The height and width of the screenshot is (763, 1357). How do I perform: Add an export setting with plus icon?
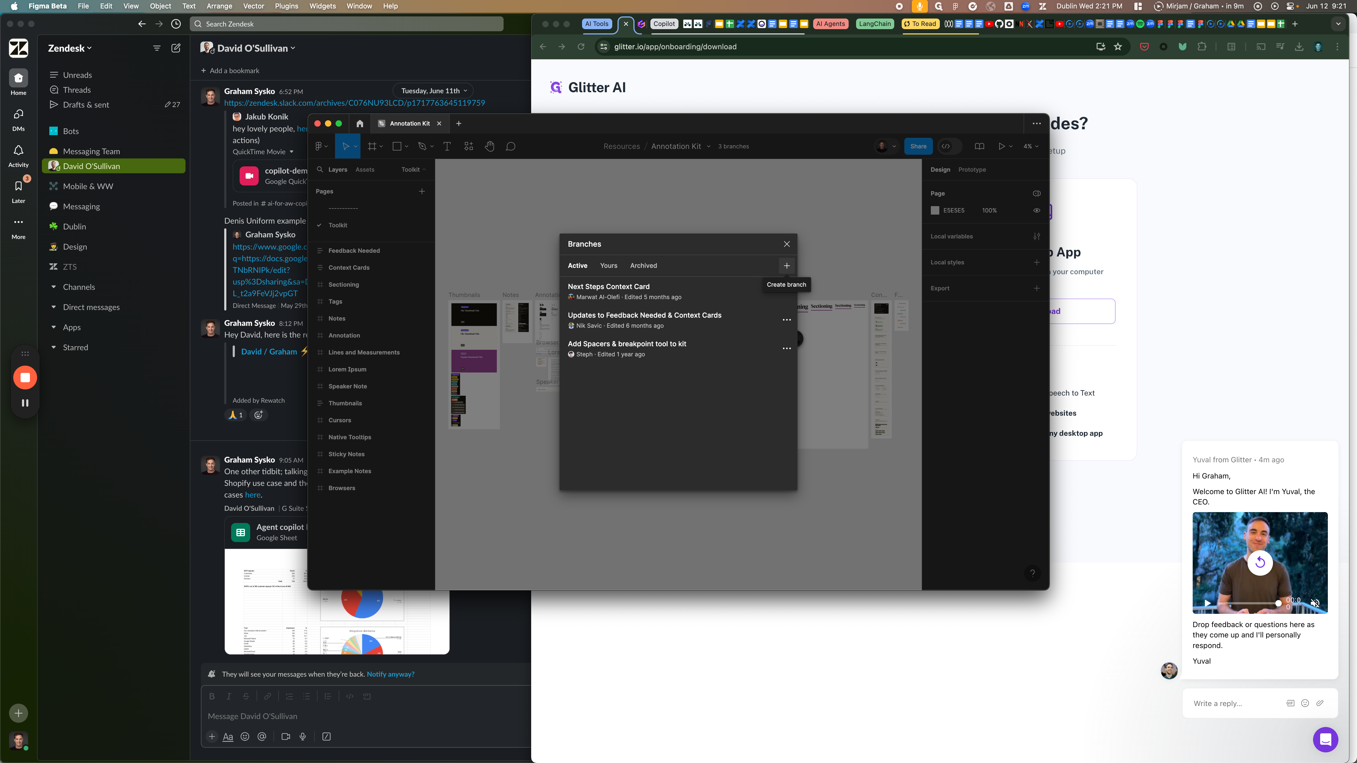1037,288
